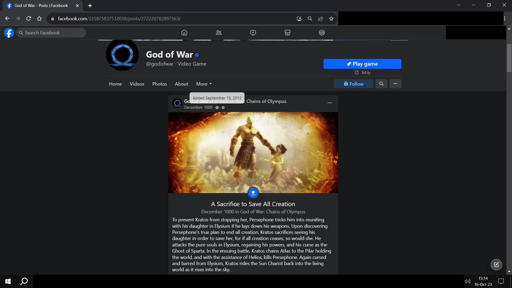Open Facebook Home feed icon
Viewport: 512px width, 288px height.
[x=184, y=33]
